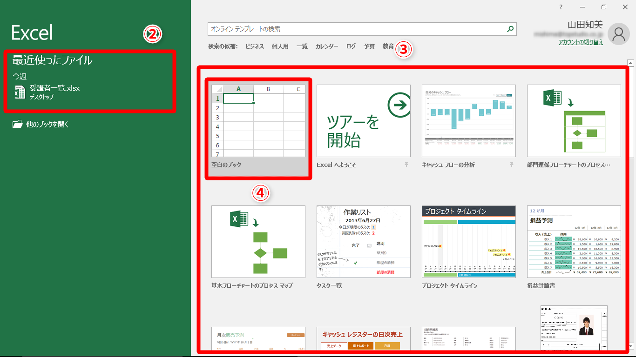Click the 検索の候補: label

click(223, 46)
